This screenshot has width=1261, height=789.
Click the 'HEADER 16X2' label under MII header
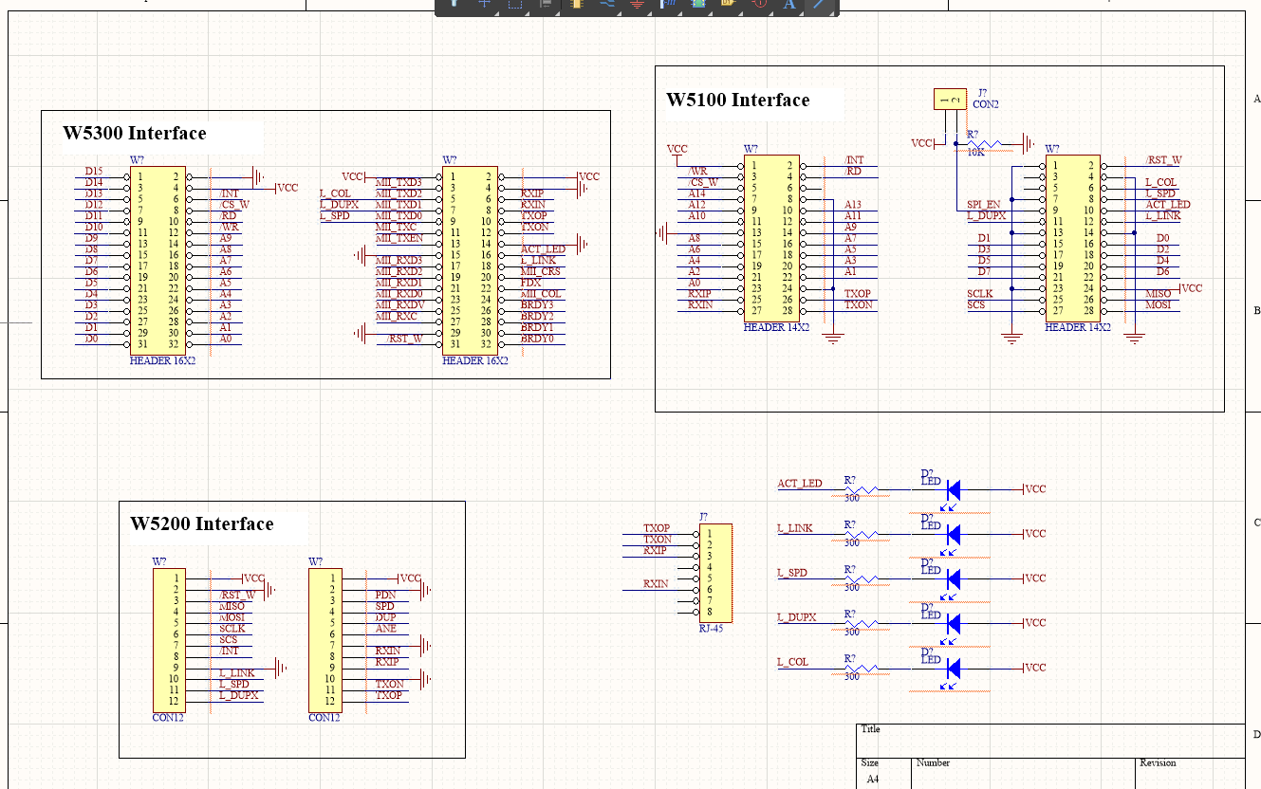[474, 360]
